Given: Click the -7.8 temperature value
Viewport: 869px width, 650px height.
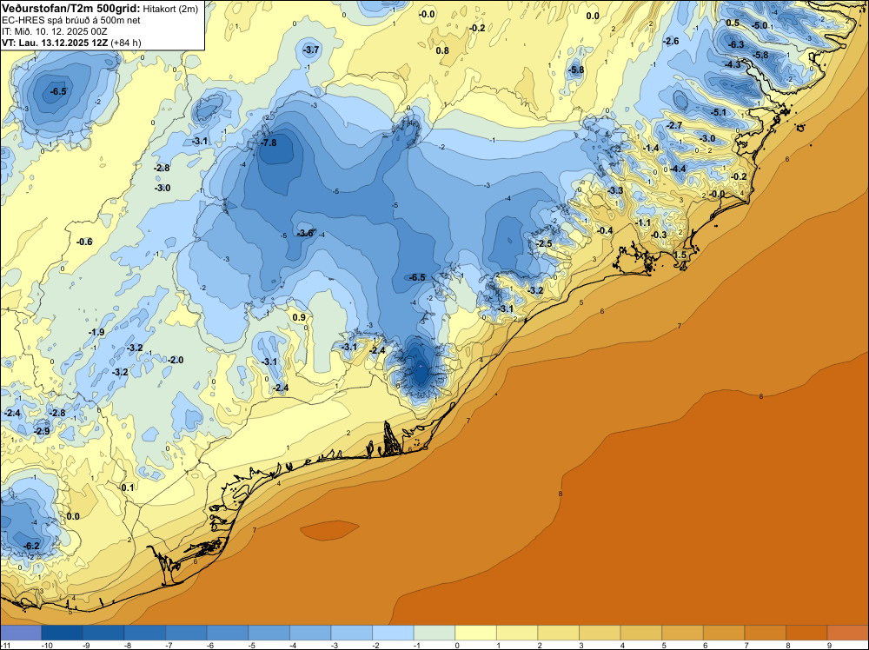Looking at the screenshot, I should point(269,143).
